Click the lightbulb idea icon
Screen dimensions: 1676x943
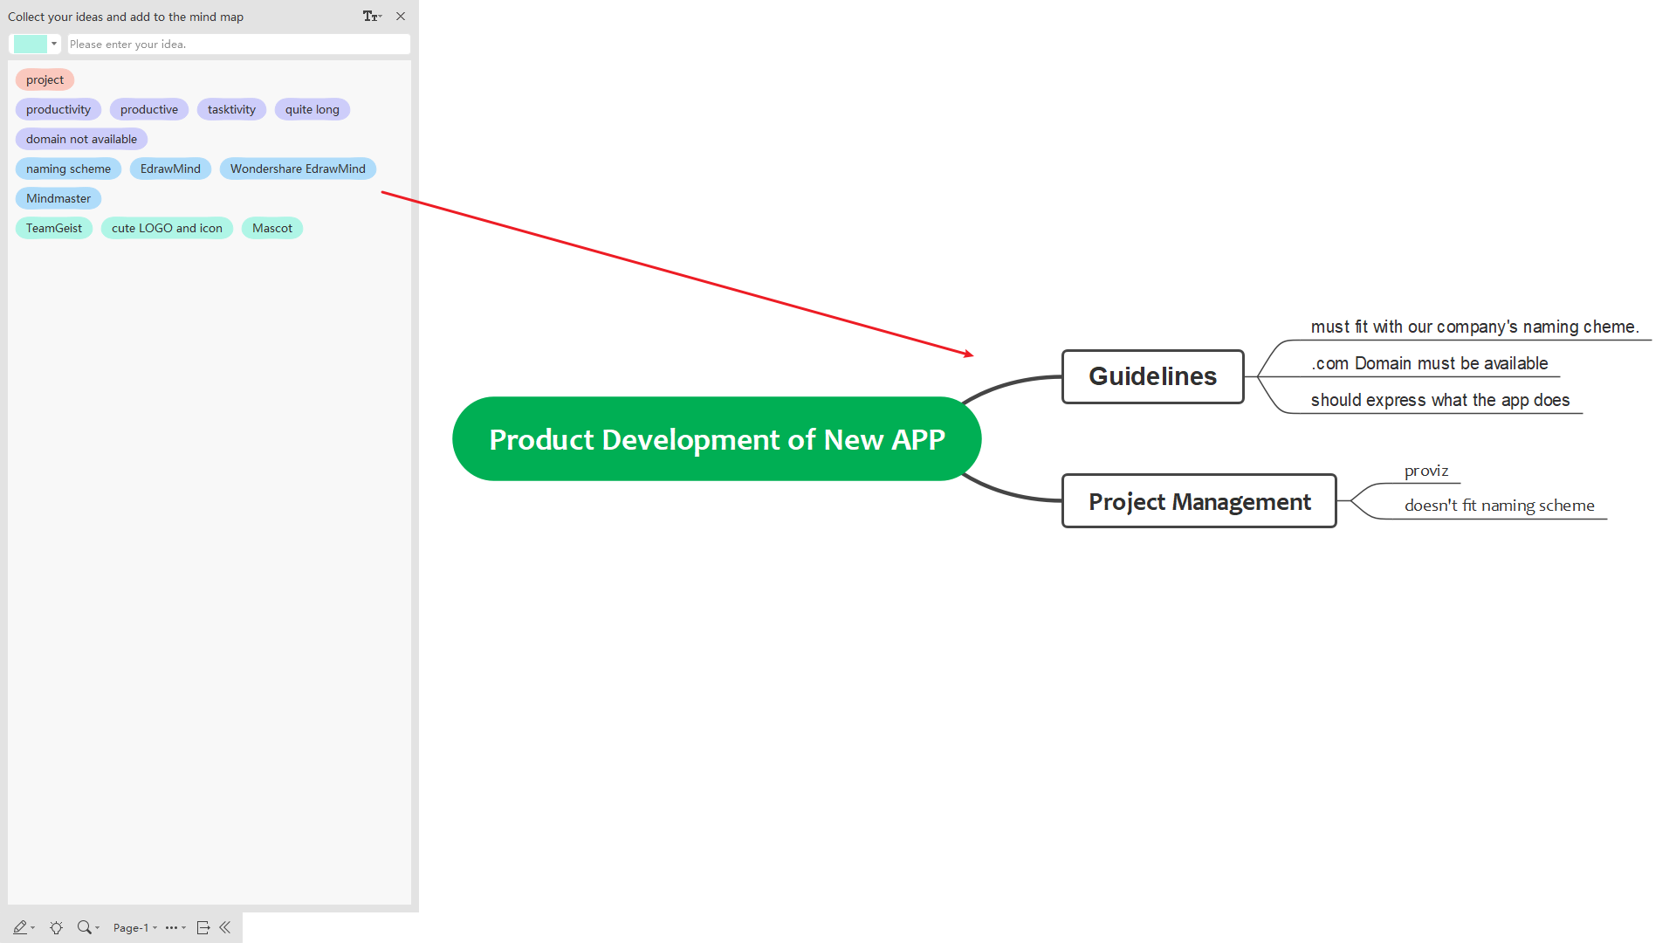[x=56, y=927]
